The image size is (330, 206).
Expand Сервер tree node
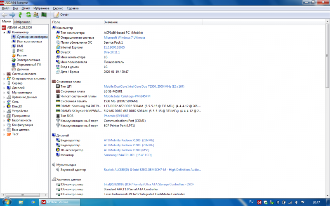[x=4, y=83]
